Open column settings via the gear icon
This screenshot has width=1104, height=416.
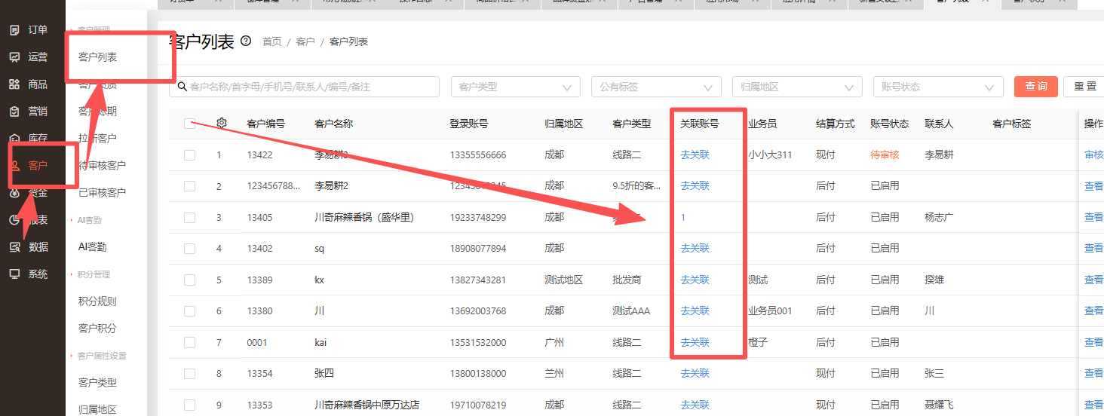coord(222,123)
